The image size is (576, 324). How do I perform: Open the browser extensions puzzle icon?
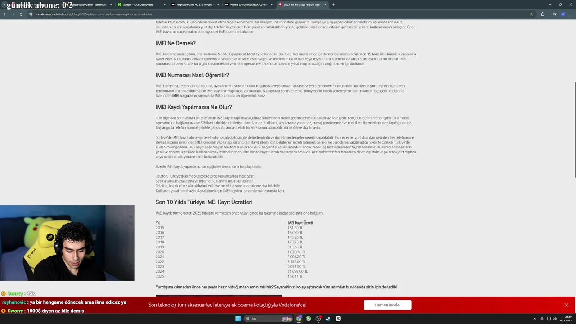pos(543,14)
